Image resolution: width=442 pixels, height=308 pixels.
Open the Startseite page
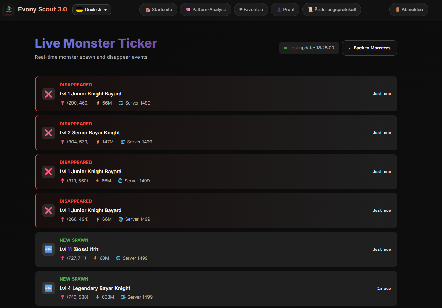point(158,9)
